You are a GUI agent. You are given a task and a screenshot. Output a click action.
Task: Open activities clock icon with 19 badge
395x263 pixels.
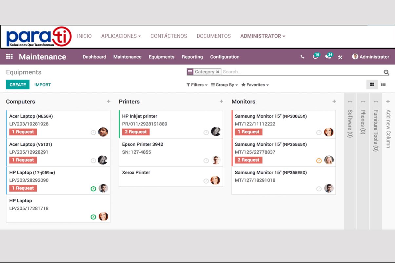point(315,57)
